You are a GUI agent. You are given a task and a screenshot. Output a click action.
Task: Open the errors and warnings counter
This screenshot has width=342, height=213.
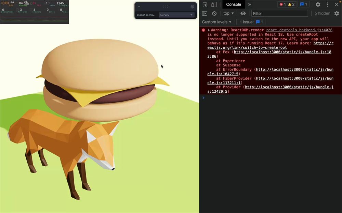287,4
